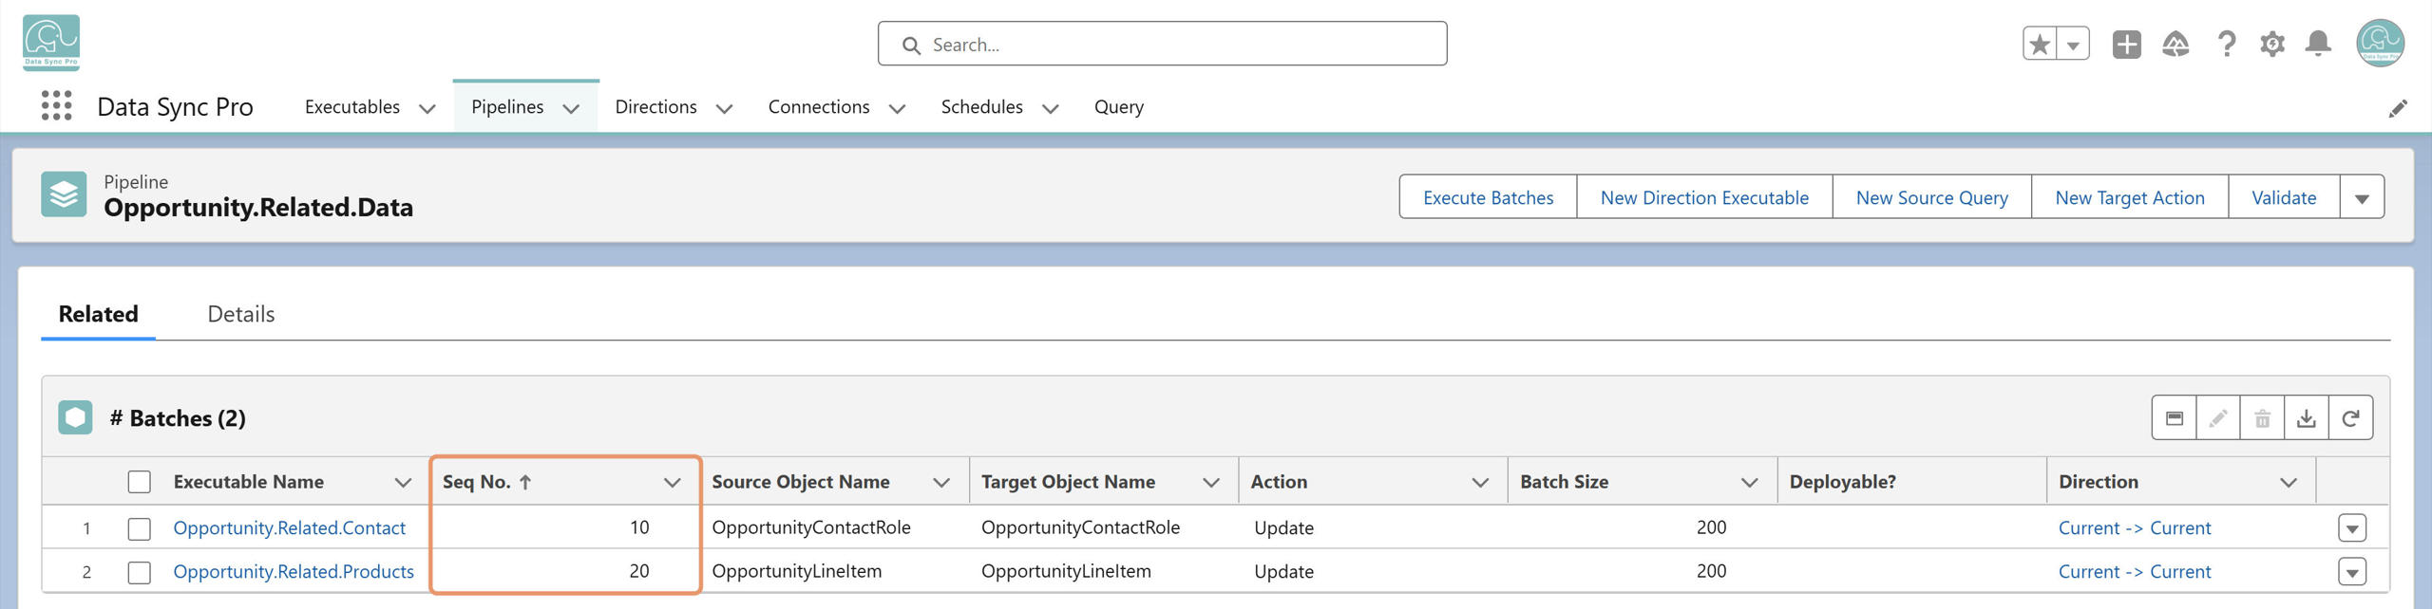The height and width of the screenshot is (609, 2432).
Task: Open the Setup gear icon
Action: [x=2272, y=44]
